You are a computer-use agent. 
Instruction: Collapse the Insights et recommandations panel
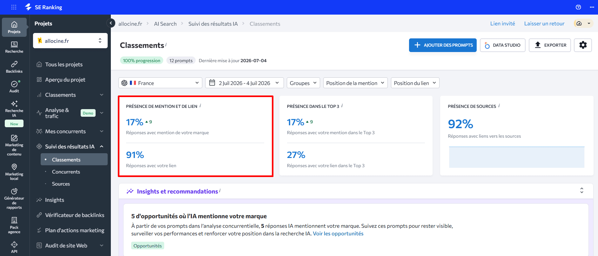click(582, 190)
